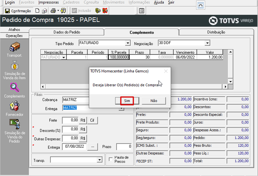Click the Entrega date field 07/08/2022
The image size is (258, 176).
pyautogui.click(x=74, y=146)
